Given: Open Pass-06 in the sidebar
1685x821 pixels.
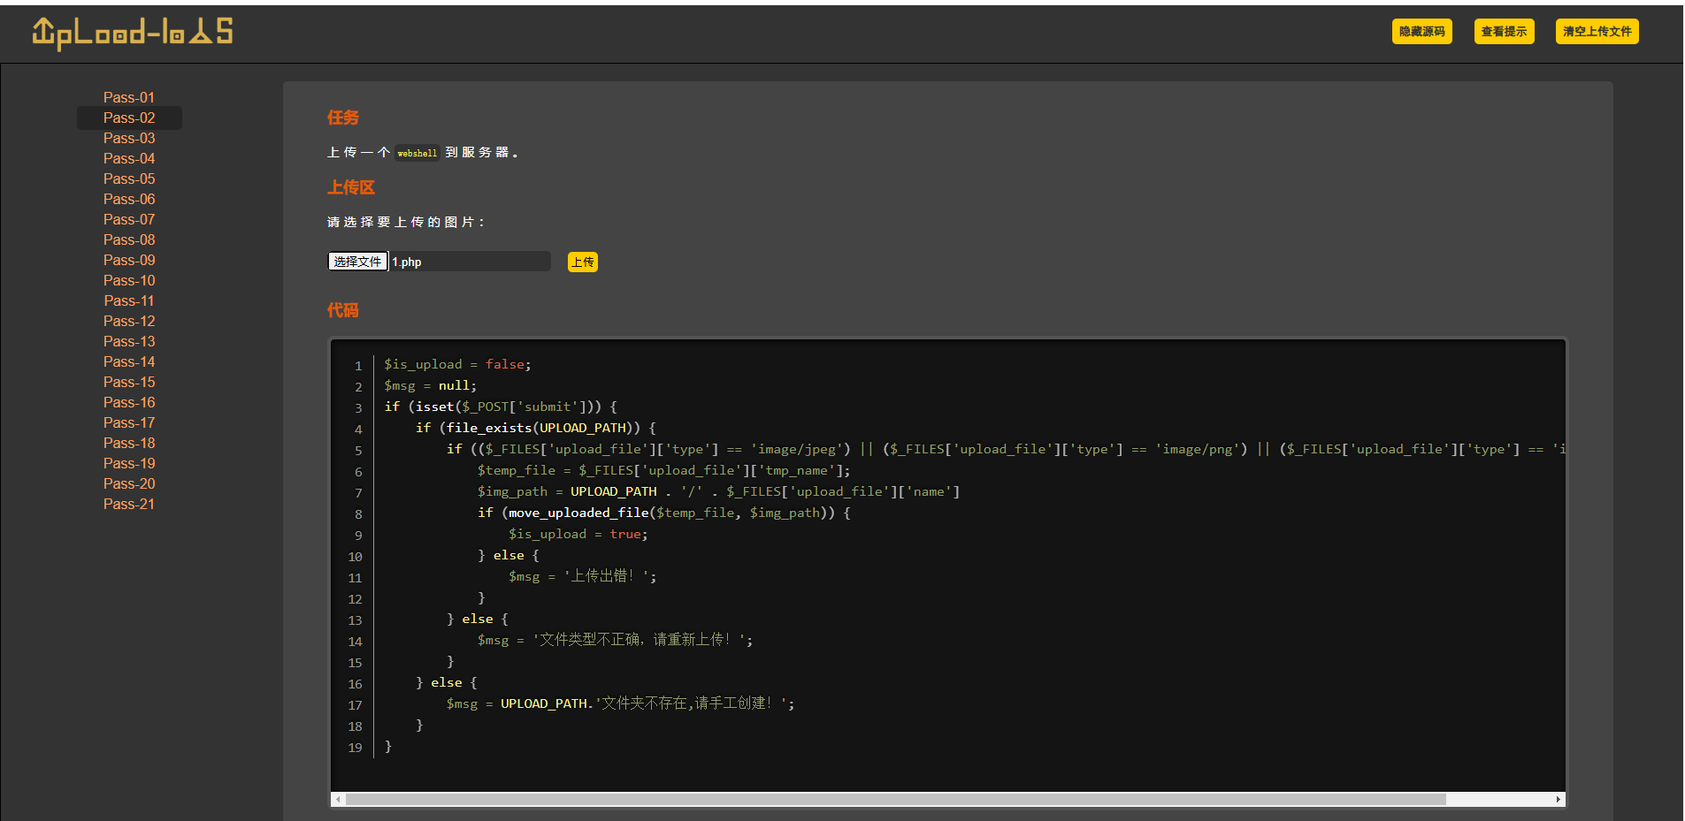Looking at the screenshot, I should pyautogui.click(x=129, y=199).
